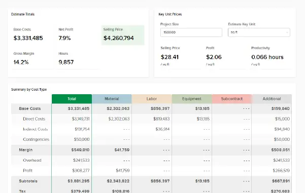This screenshot has height=193, width=305.
Task: Click Profit total $308,277
Action: [81, 171]
